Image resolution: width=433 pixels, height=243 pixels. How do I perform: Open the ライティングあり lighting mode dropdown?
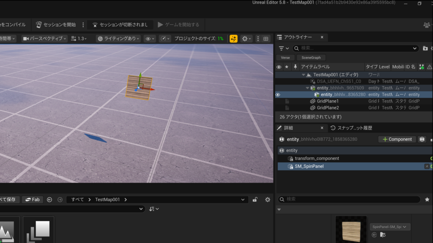118,38
